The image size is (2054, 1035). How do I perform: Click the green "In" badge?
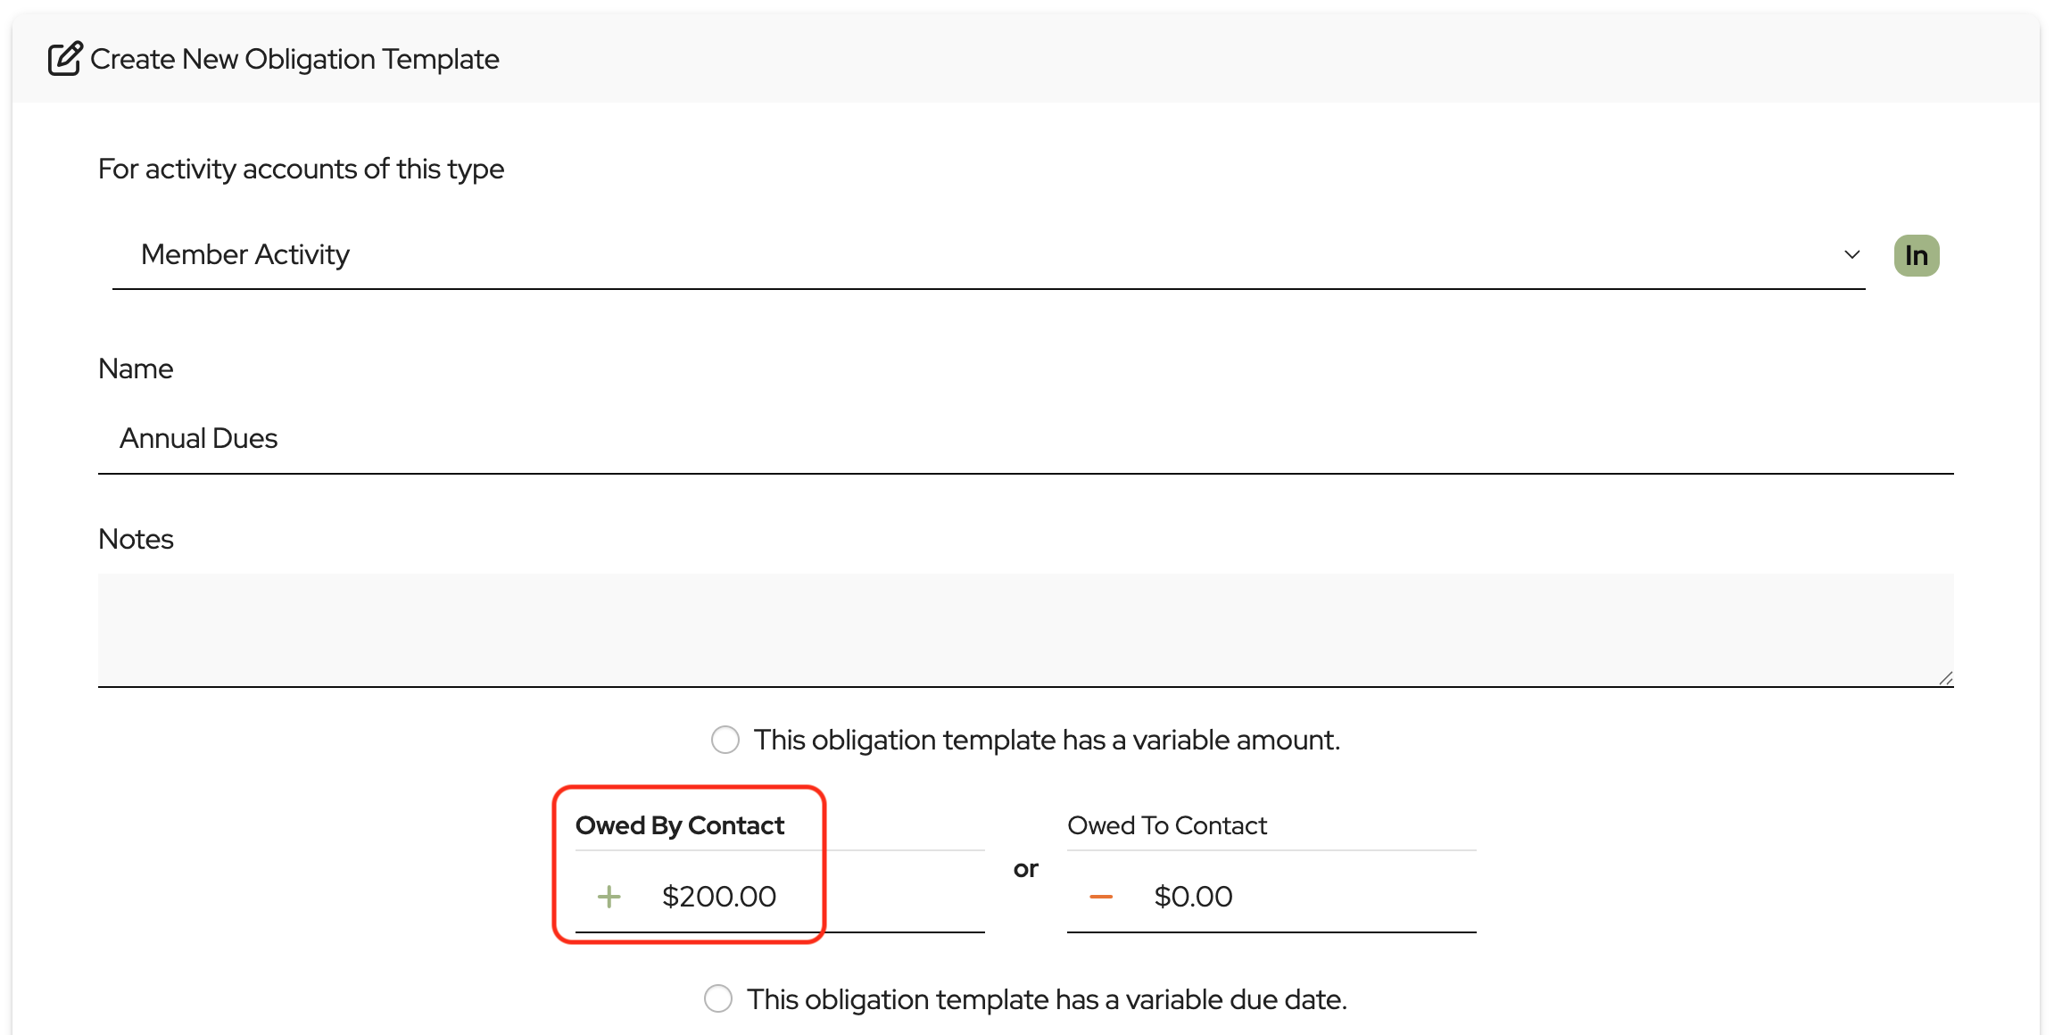(x=1916, y=256)
